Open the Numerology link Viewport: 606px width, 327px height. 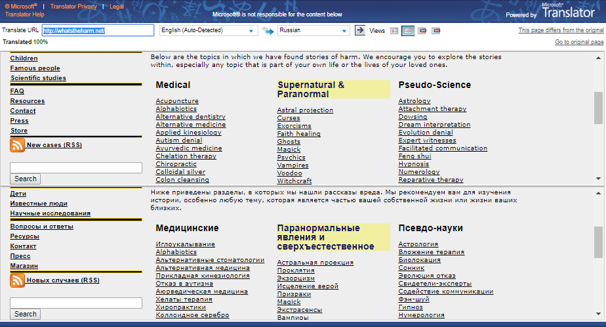[x=419, y=172]
